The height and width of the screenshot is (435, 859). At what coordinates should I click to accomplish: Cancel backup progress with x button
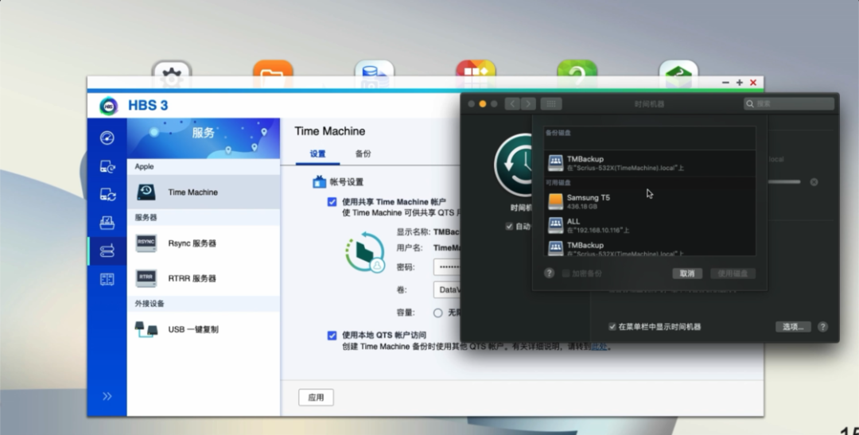tap(814, 182)
